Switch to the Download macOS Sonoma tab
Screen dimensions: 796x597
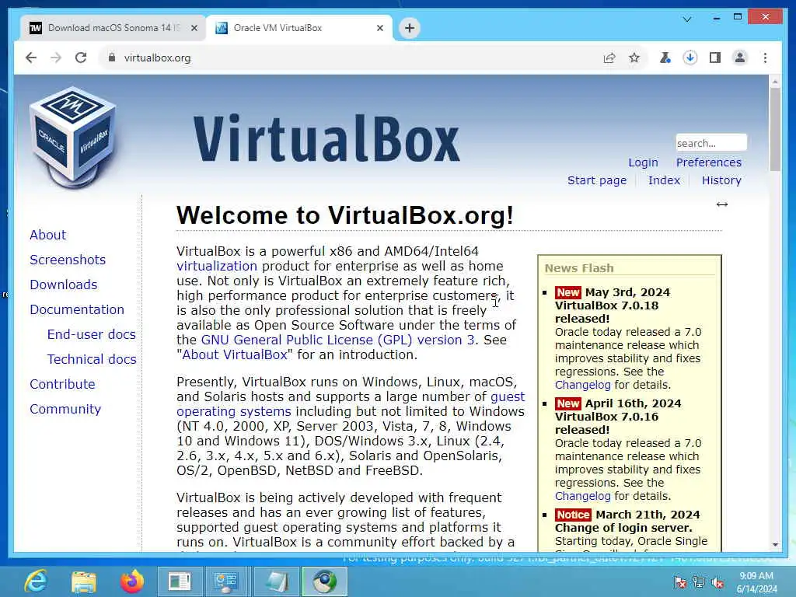tap(113, 28)
